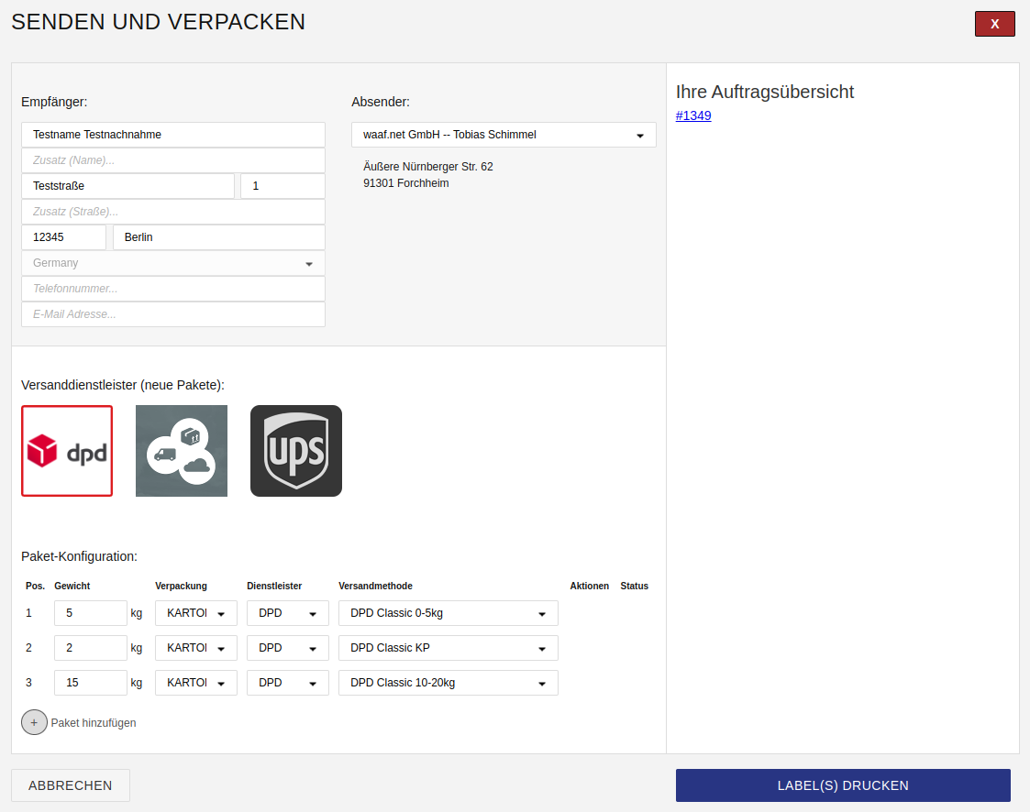
Task: Select UPS as shipping carrier
Action: point(296,451)
